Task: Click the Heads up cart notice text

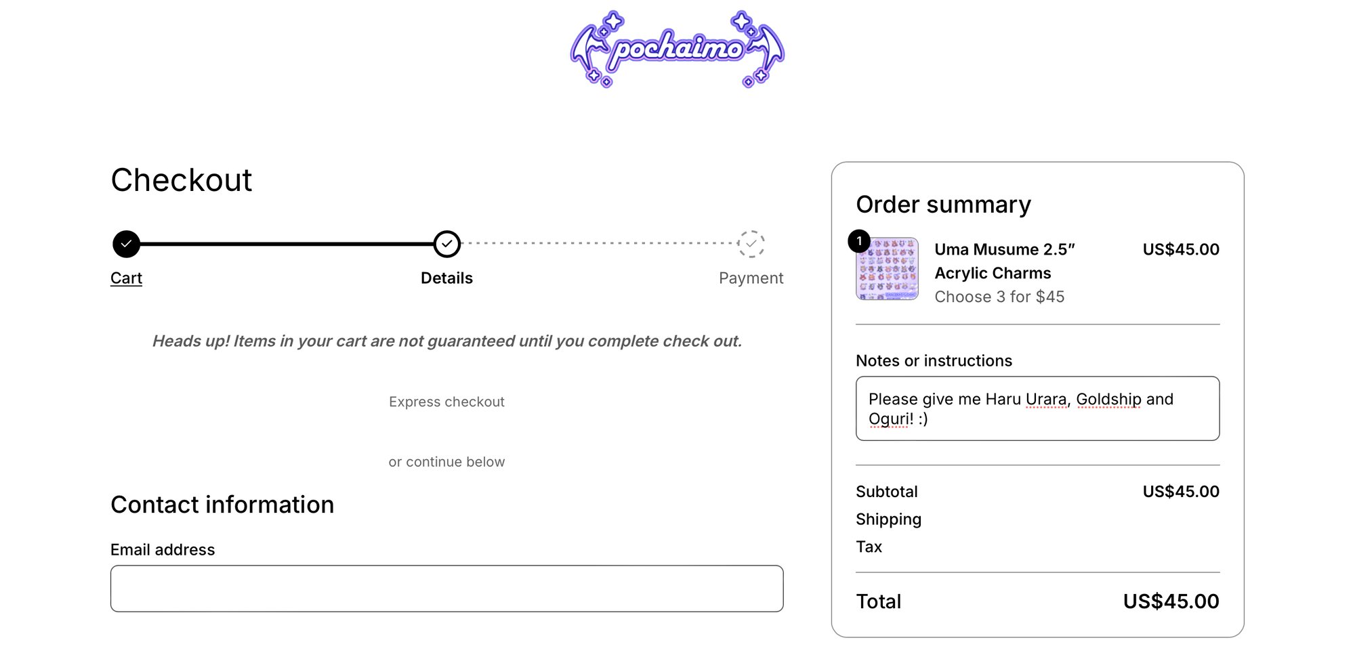Action: click(x=446, y=341)
